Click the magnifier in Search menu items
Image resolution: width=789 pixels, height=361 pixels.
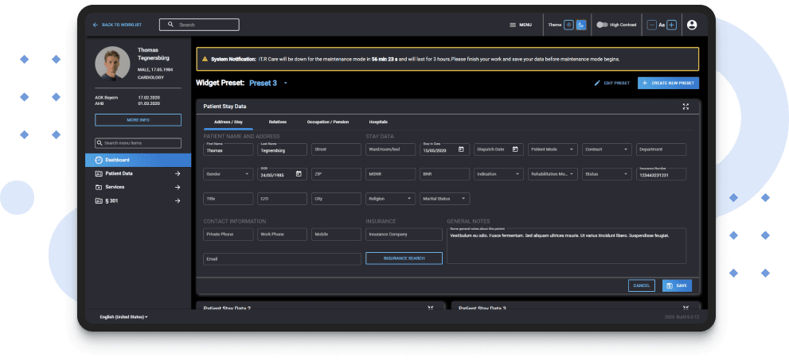[100, 143]
